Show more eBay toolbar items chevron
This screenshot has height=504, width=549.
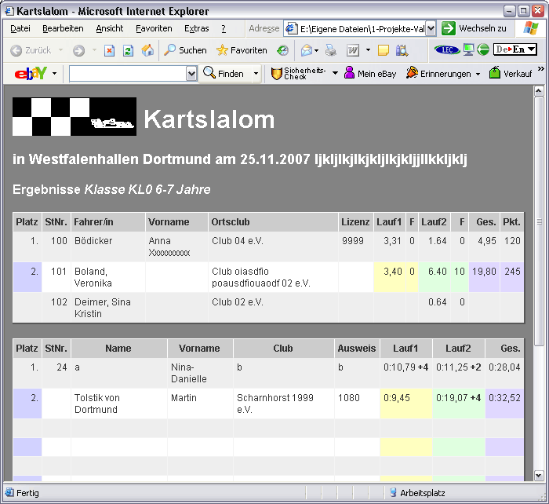[541, 69]
